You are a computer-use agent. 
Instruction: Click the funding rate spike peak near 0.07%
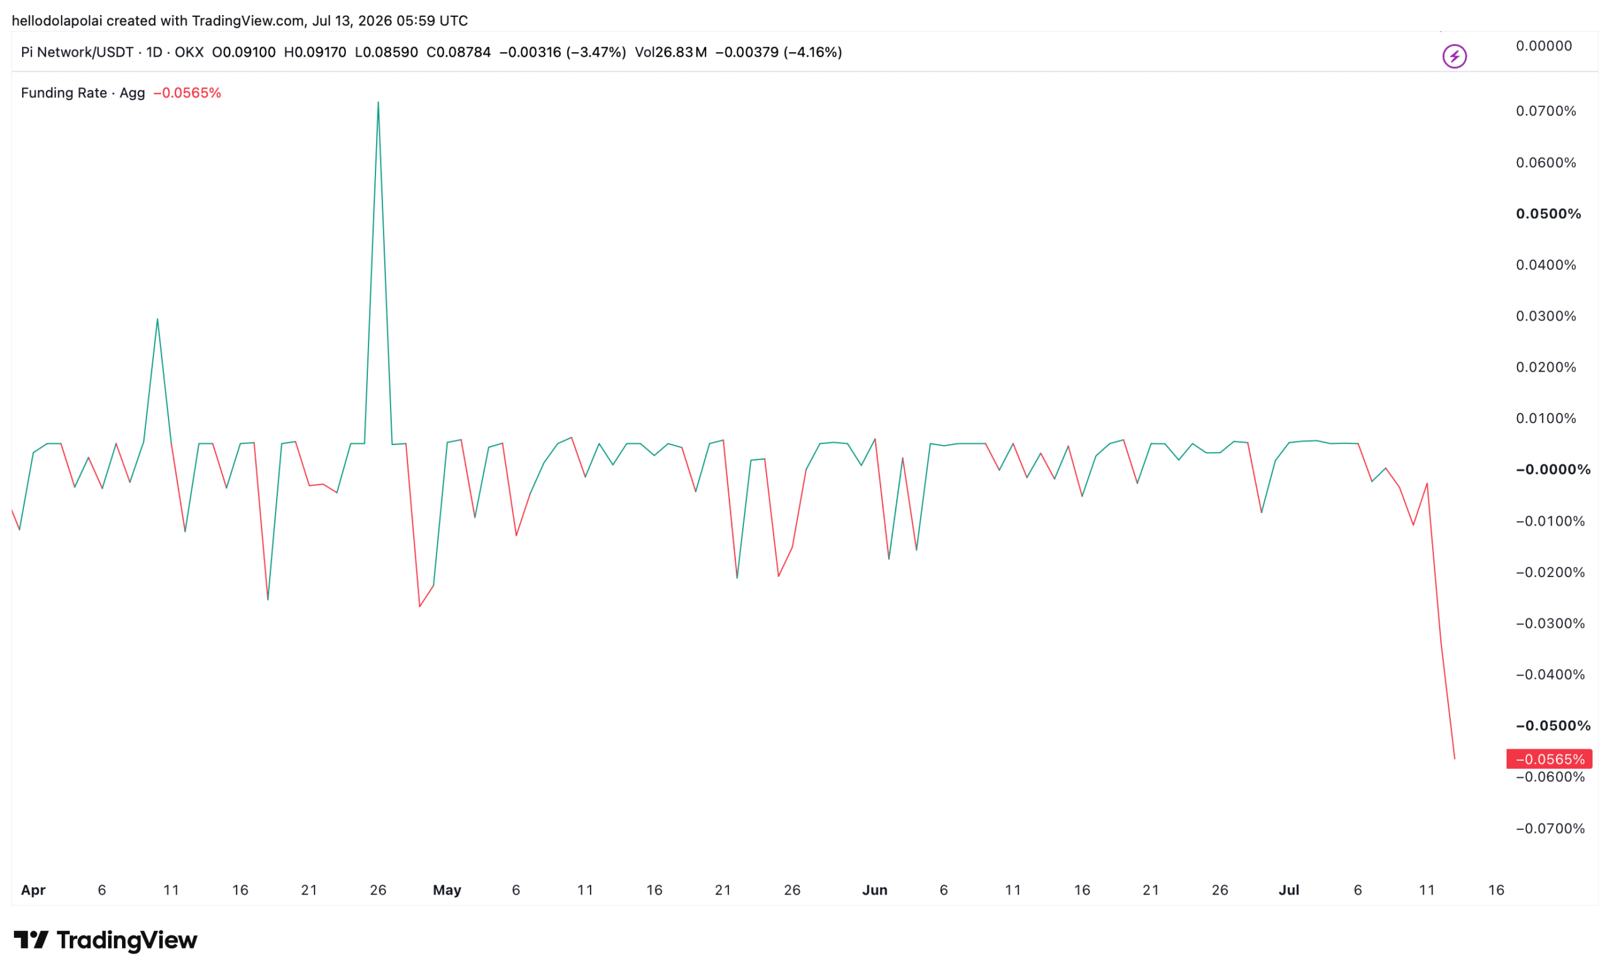click(379, 102)
